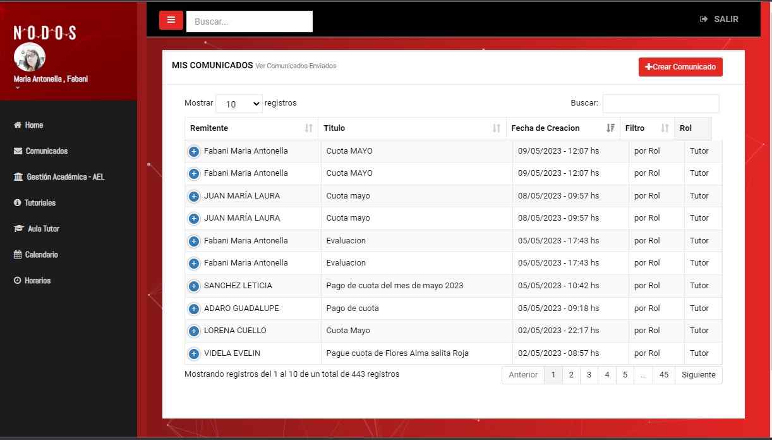Expand the VIDELA EVELIN row details
772x440 pixels.
pos(194,354)
